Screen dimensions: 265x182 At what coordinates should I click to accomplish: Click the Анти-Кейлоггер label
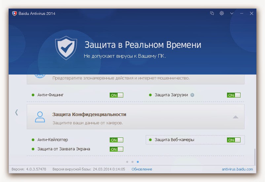53,140
